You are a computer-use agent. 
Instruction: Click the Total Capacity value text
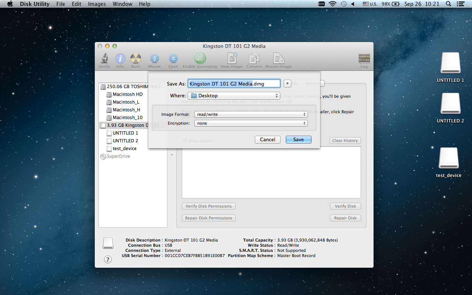[x=308, y=240]
